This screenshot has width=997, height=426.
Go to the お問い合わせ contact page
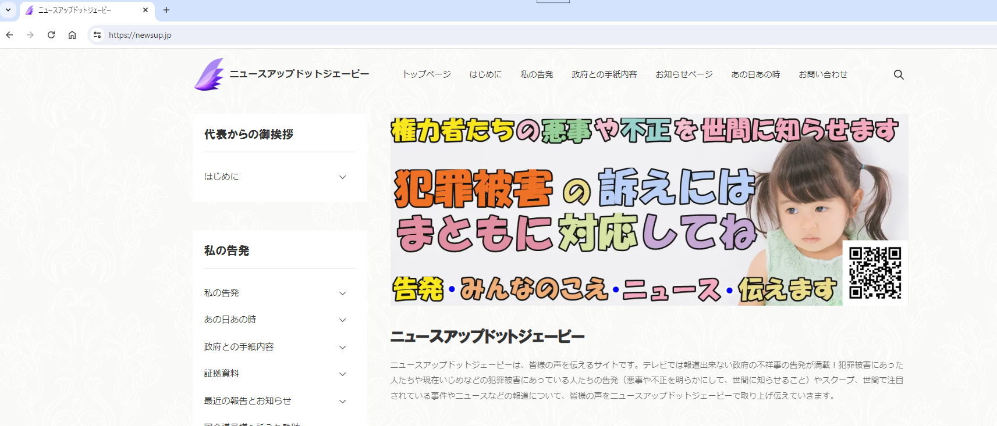(823, 74)
